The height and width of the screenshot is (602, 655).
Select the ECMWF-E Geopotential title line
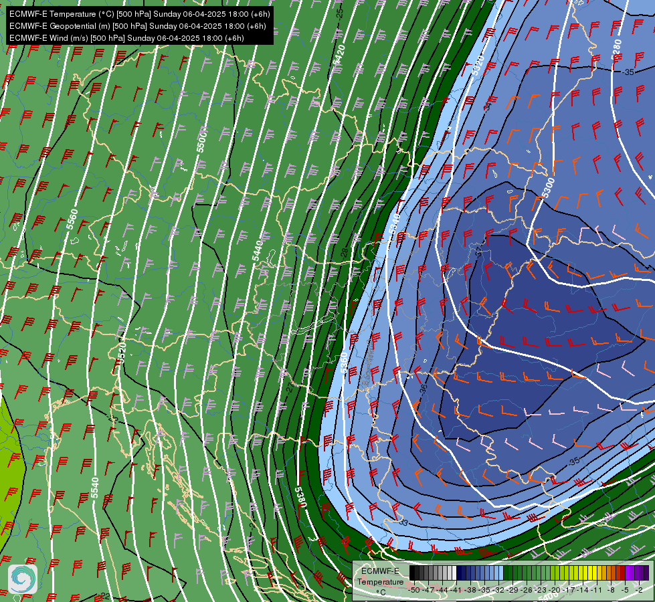pos(137,26)
